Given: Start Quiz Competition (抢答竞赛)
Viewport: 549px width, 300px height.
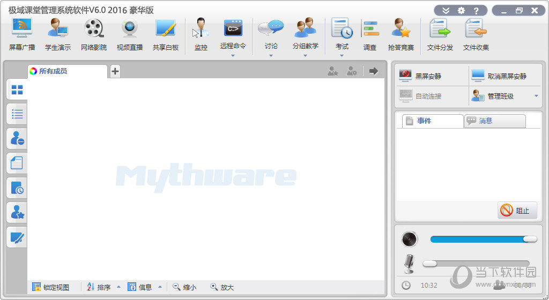Looking at the screenshot, I should pyautogui.click(x=401, y=35).
